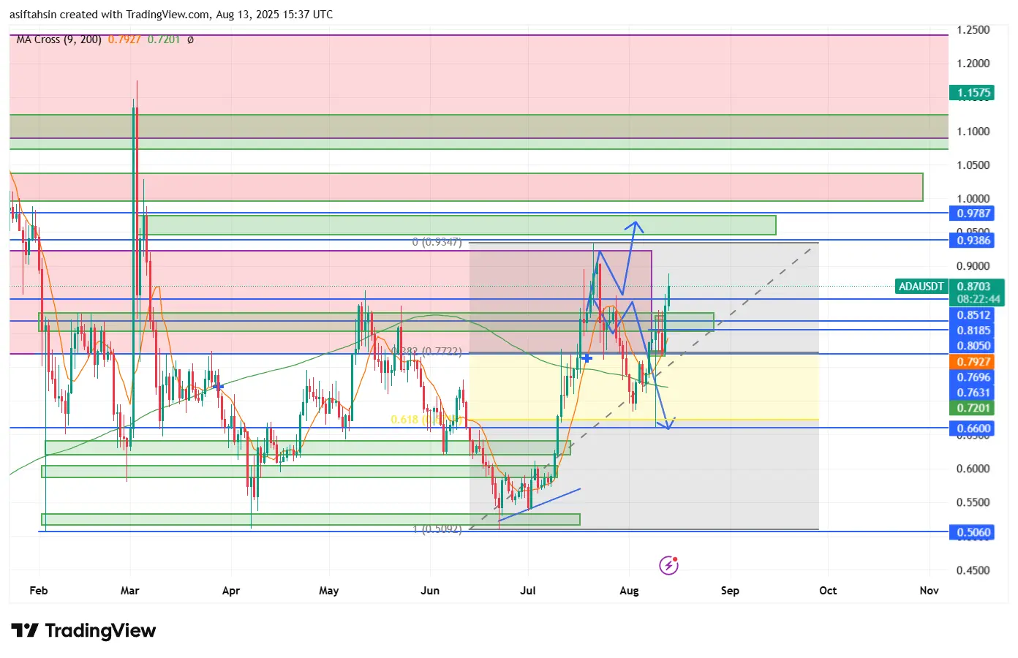
Task: Click the Aug label on time axis
Action: point(629,591)
